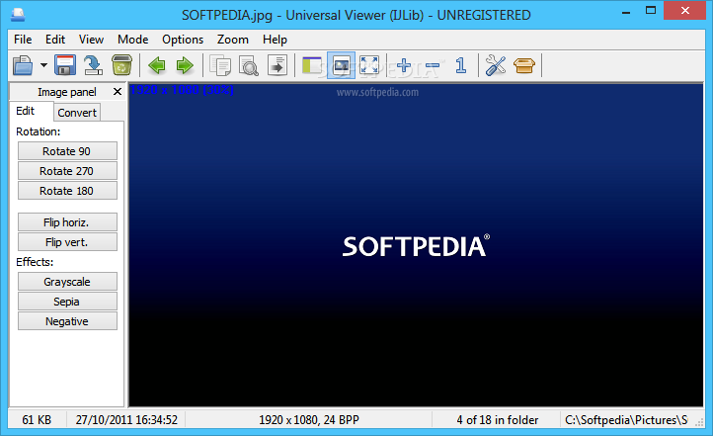Click the Flip vert. button
The width and height of the screenshot is (713, 436).
(x=67, y=242)
